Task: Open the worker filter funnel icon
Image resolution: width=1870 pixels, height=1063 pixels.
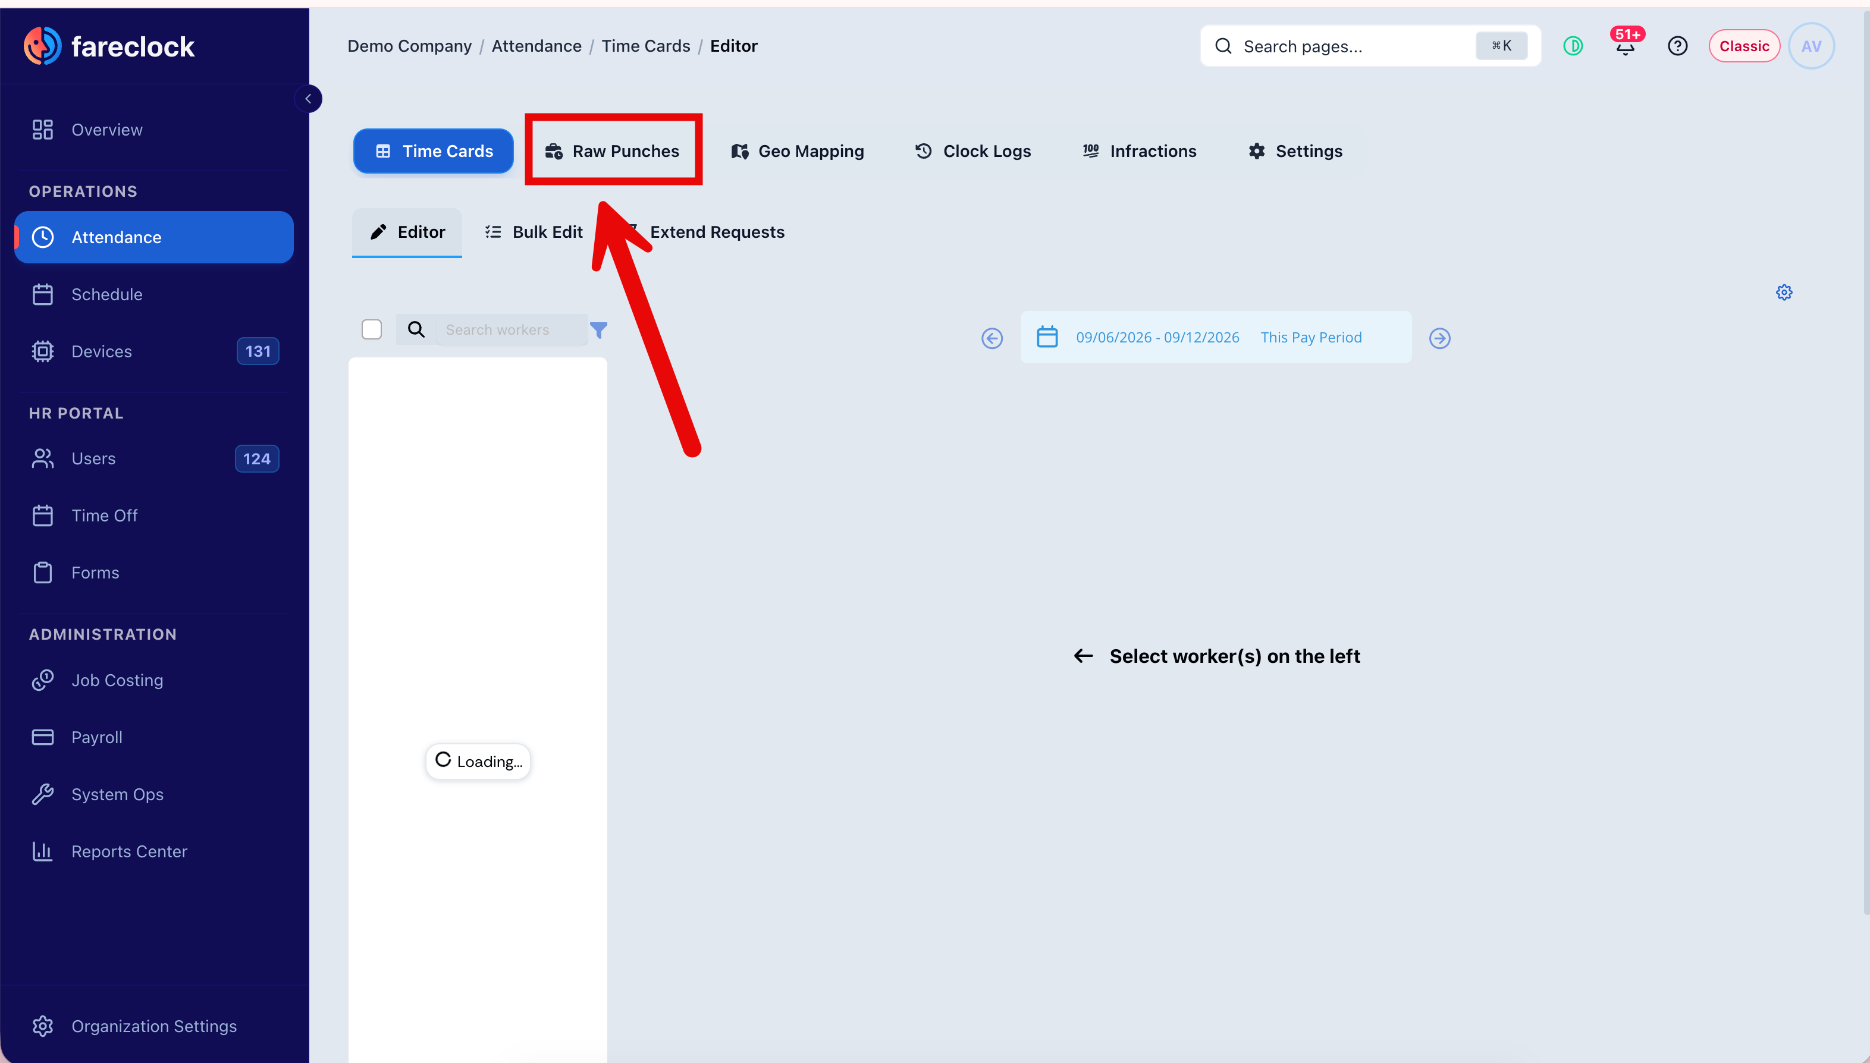Action: [x=599, y=330]
